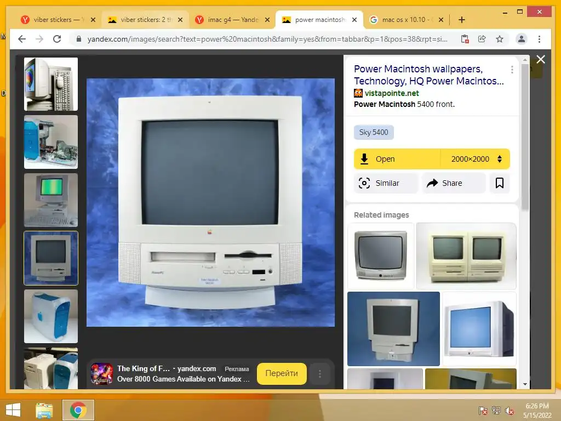The height and width of the screenshot is (421, 561).
Task: Open related image of CRT with blue screen
Action: tap(479, 329)
